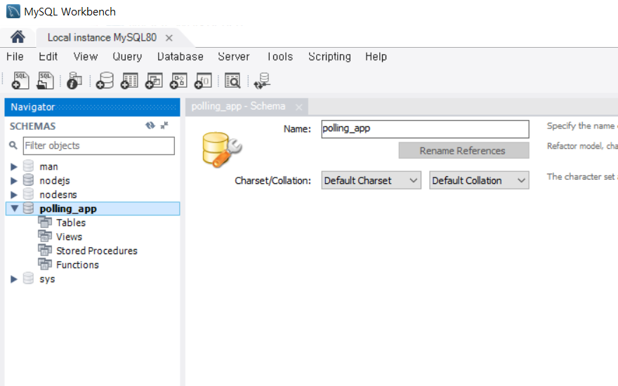Click the Rename References button

point(464,150)
